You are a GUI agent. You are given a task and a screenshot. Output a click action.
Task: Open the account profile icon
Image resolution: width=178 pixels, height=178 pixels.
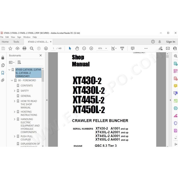(175, 49)
